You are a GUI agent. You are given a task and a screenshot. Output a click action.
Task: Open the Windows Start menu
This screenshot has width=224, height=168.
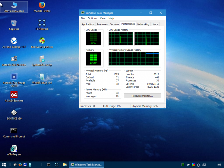4,165
